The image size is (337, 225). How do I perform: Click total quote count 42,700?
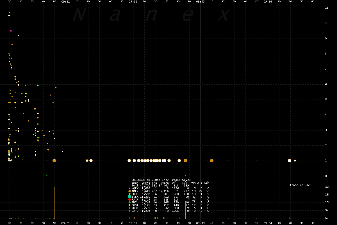click(x=145, y=185)
